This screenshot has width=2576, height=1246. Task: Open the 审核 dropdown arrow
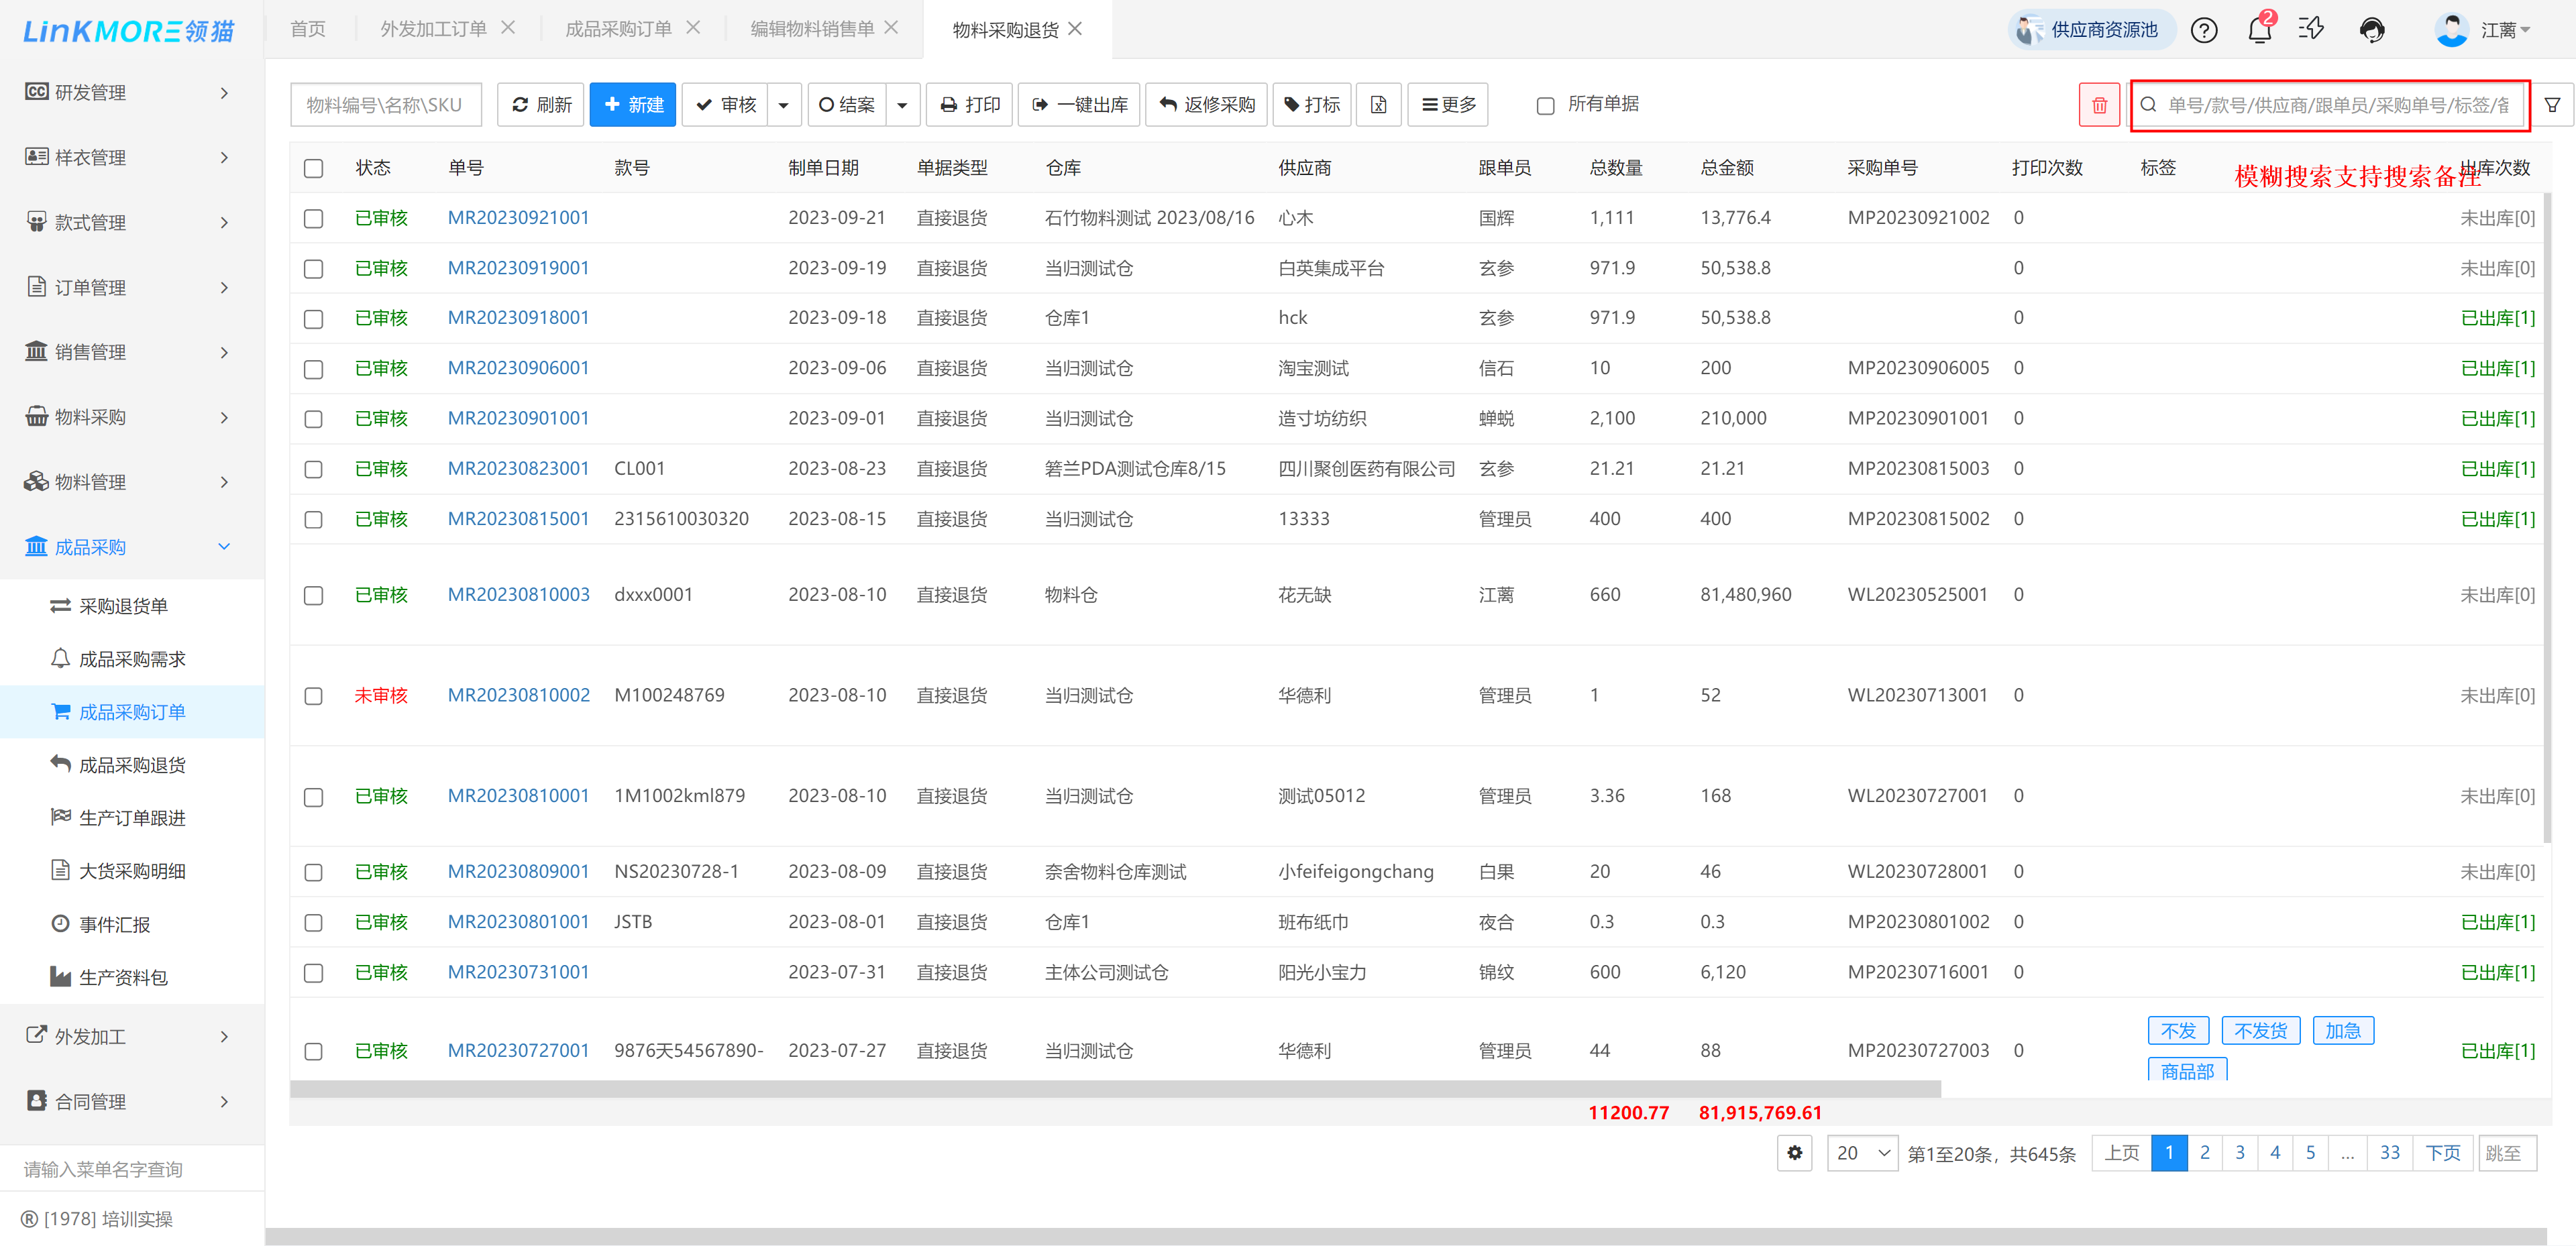[783, 105]
